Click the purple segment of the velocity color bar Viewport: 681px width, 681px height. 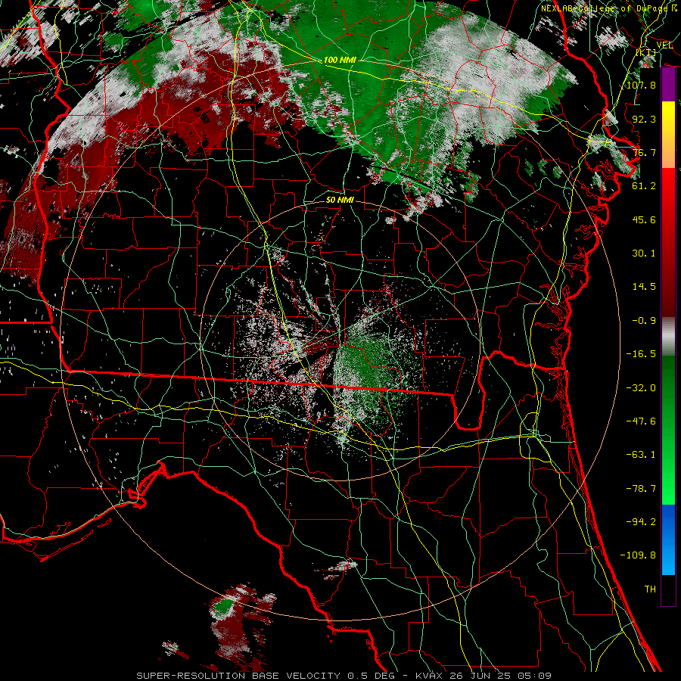coord(668,85)
